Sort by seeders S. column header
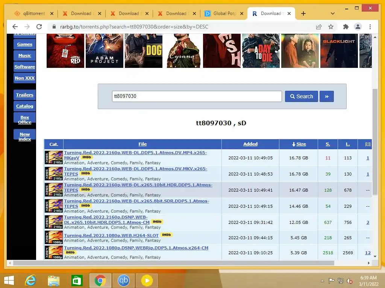This screenshot has width=385, height=288. [x=328, y=144]
